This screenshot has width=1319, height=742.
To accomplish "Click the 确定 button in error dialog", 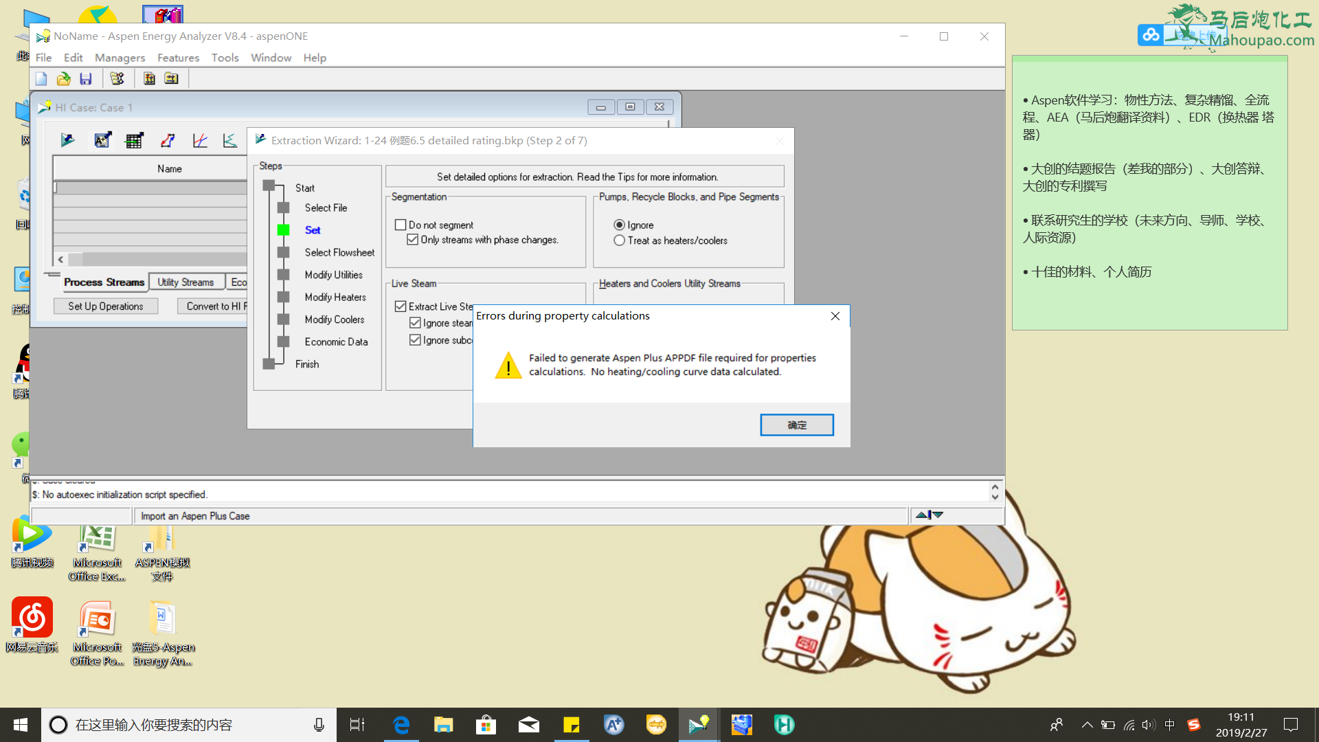I will (797, 425).
